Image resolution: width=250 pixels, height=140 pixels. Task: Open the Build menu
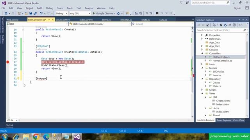[39, 8]
